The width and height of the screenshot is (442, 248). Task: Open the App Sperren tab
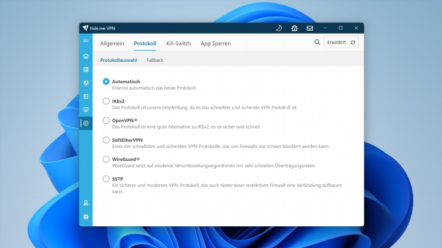[216, 44]
